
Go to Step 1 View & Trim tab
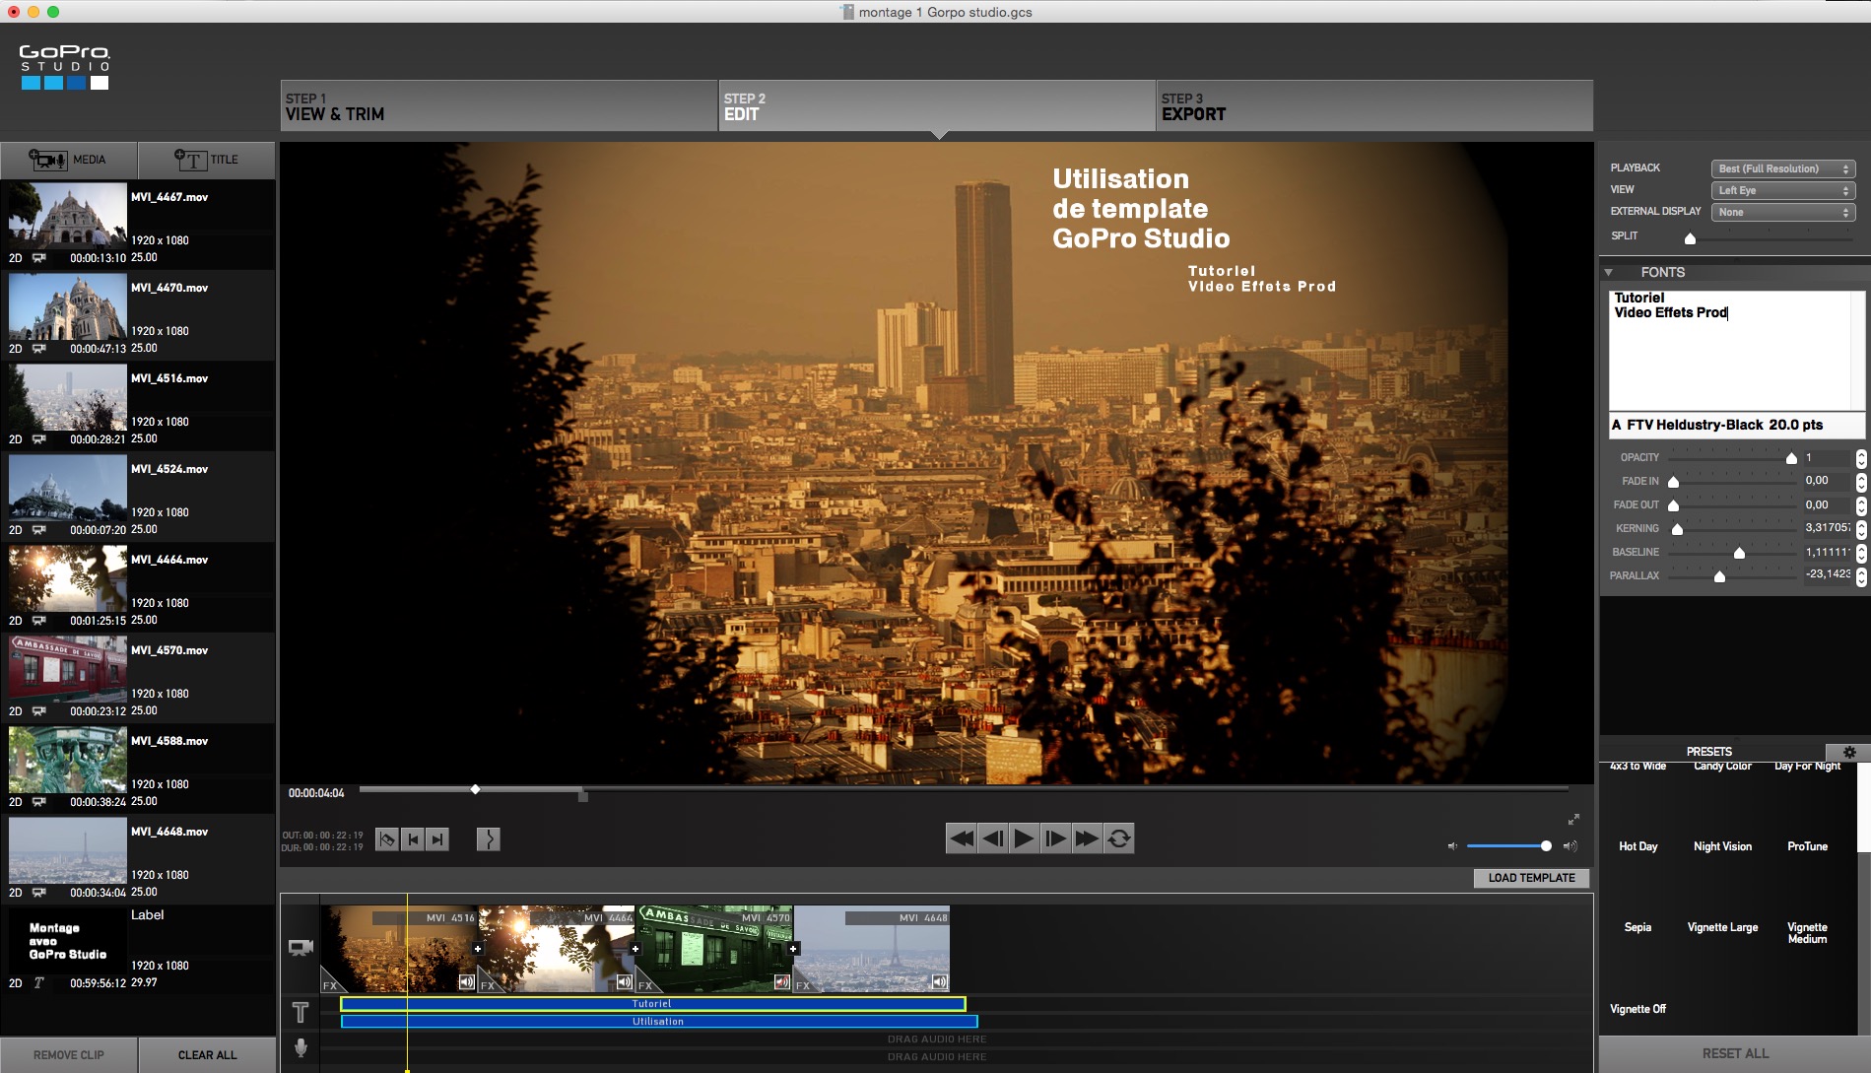tap(499, 105)
